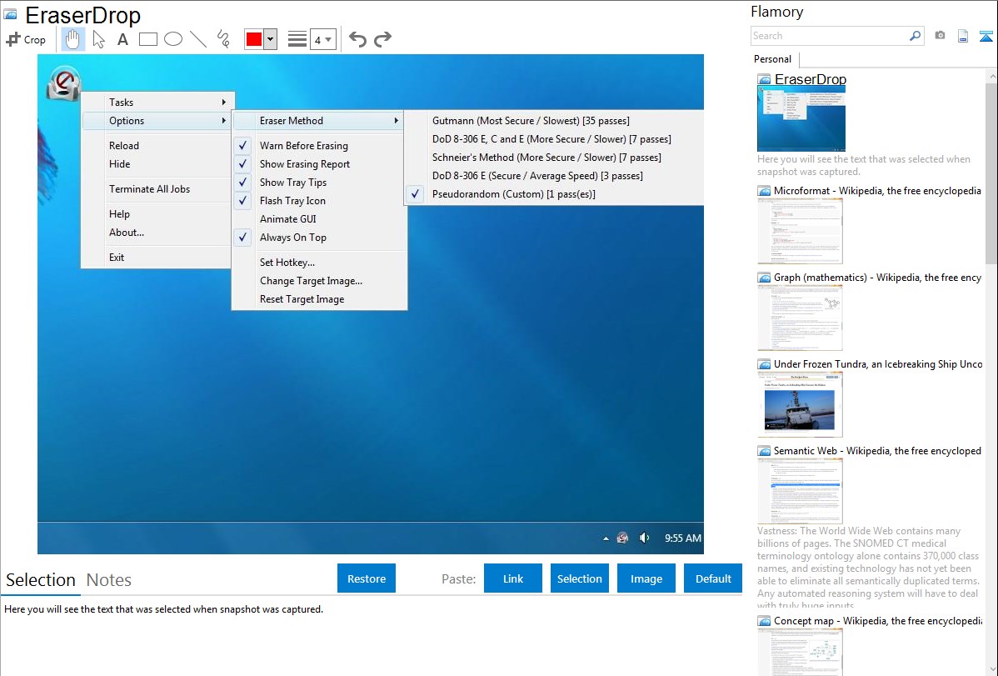998x676 pixels.
Task: Activate the hand pan tool
Action: point(72,39)
